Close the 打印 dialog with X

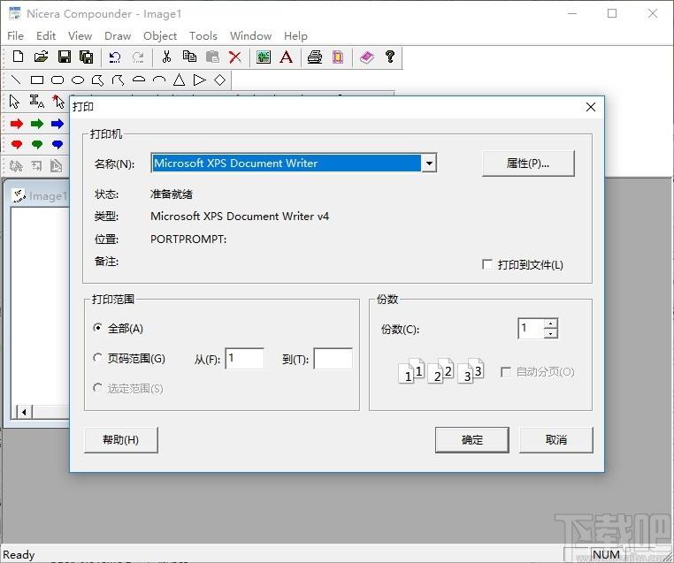pyautogui.click(x=591, y=107)
